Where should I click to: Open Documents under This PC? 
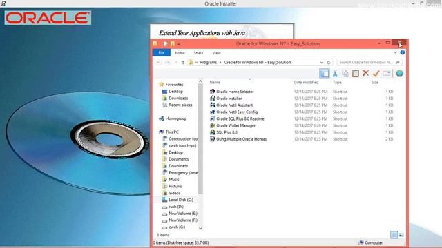pos(175,159)
